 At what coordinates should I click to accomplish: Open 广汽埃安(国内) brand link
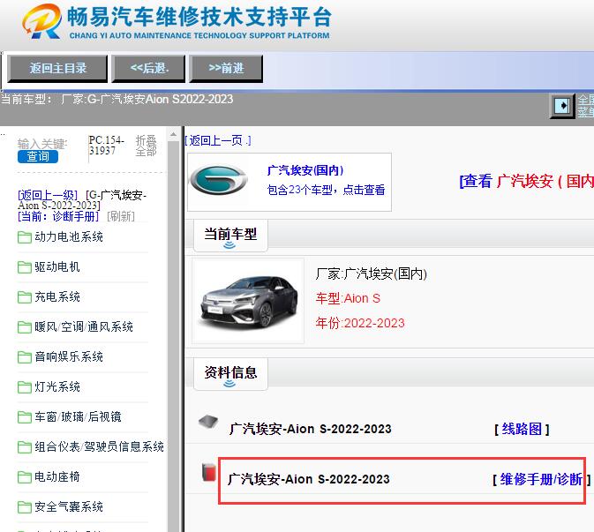click(x=305, y=170)
